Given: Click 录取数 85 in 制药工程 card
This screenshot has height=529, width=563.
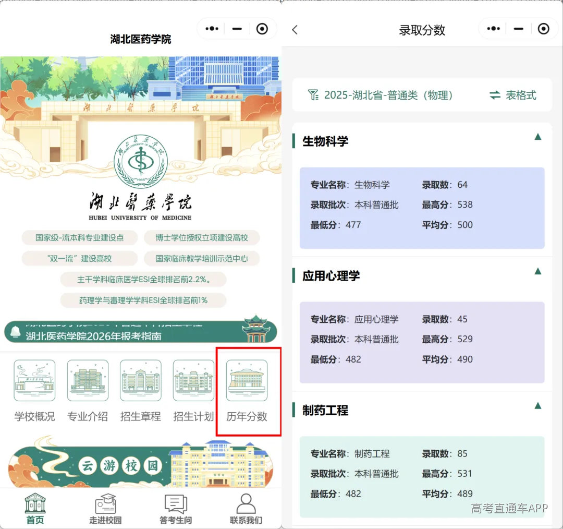Looking at the screenshot, I should [445, 453].
